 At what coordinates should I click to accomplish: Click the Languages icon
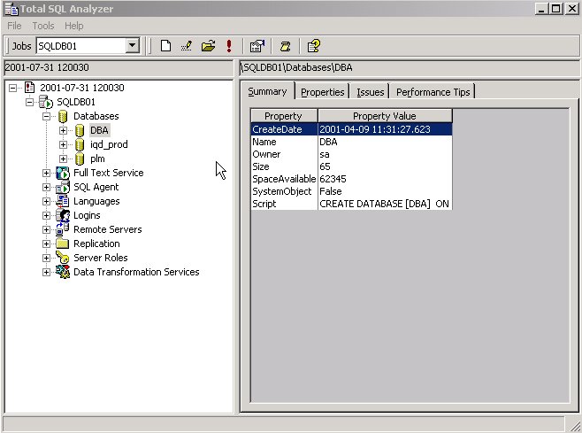tap(62, 201)
